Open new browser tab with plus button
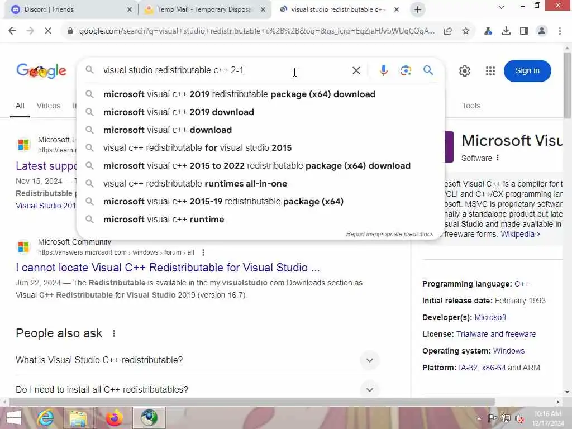The height and width of the screenshot is (429, 572). (418, 9)
